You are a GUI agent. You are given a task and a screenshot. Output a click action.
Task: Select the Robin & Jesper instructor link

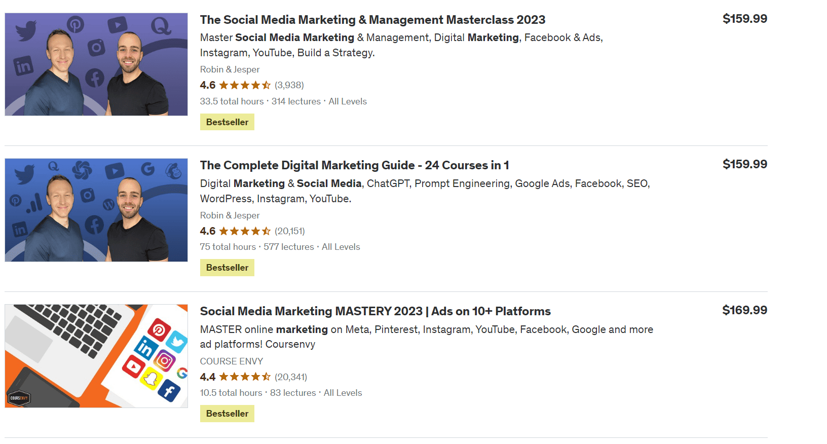tap(230, 69)
